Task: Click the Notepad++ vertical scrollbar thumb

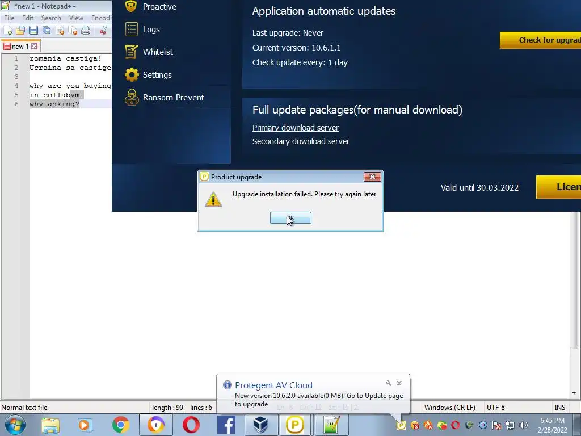Action: click(574, 280)
